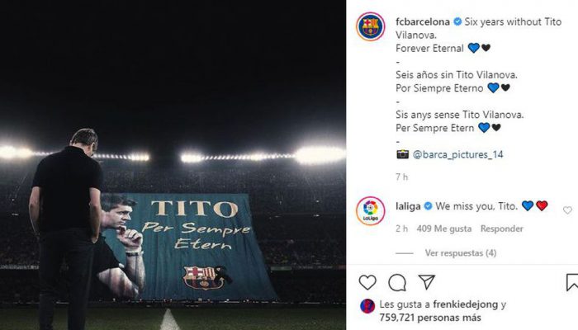Show the 759,721 personas más likers
Image resolution: width=578 pixels, height=330 pixels.
point(430,318)
